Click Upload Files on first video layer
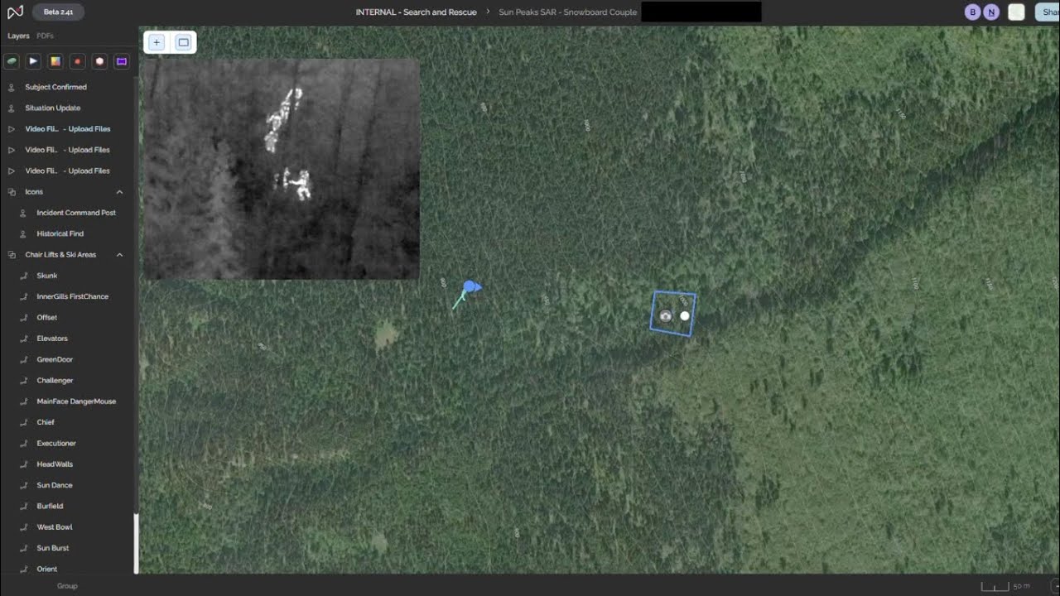This screenshot has width=1060, height=596. (89, 129)
